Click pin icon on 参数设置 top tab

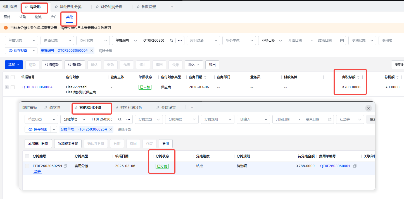pyautogui.click(x=138, y=7)
